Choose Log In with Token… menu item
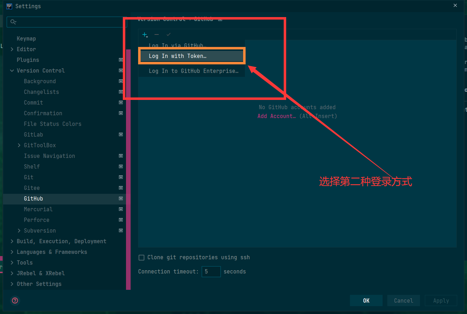Image resolution: width=467 pixels, height=314 pixels. point(191,56)
